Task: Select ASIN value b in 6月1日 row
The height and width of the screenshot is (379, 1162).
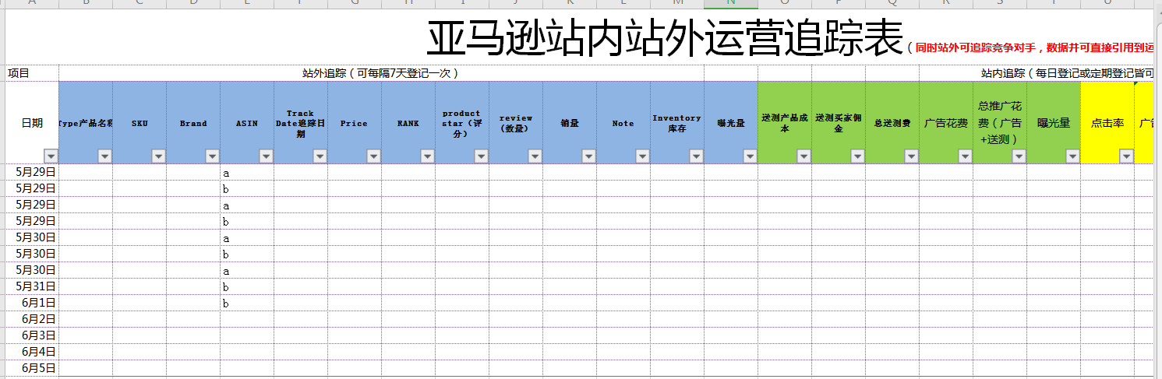Action: click(247, 303)
